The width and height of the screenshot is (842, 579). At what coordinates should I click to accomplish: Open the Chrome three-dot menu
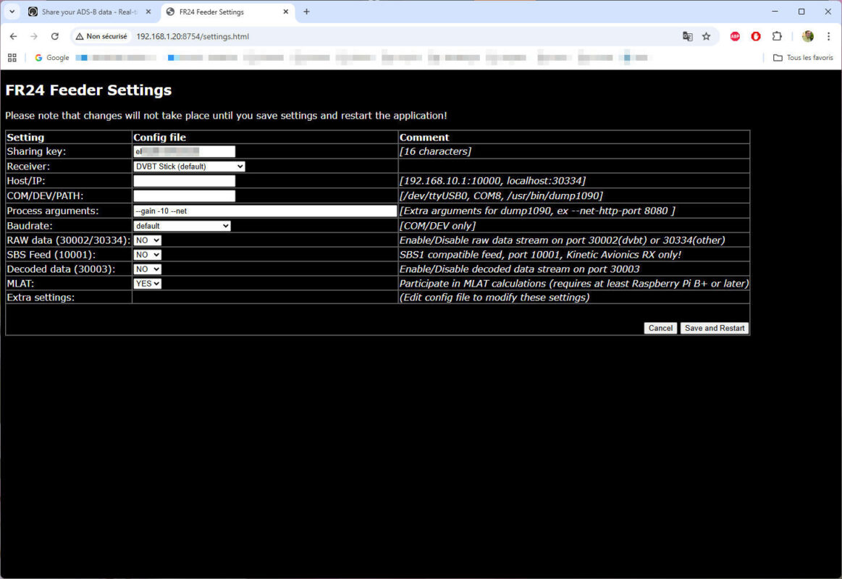pyautogui.click(x=828, y=36)
